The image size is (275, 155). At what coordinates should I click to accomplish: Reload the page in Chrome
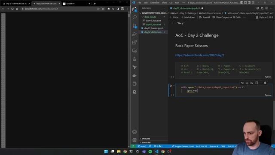[x=12, y=9]
